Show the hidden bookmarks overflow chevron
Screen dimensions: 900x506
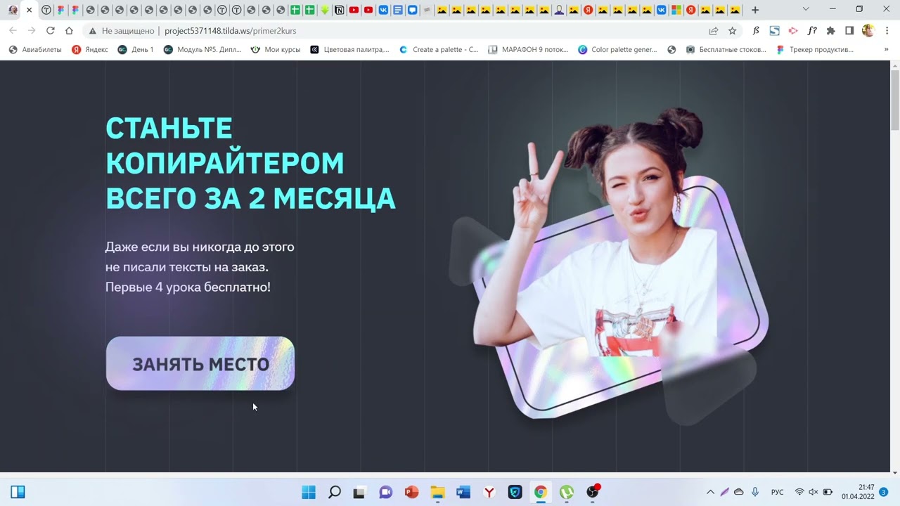(x=886, y=50)
